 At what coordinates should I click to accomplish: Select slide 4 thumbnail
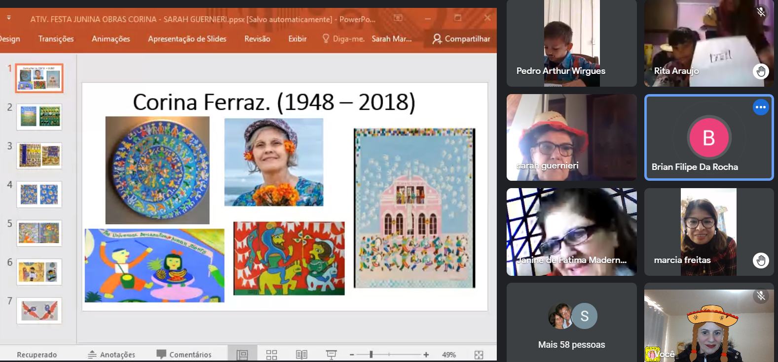(39, 195)
